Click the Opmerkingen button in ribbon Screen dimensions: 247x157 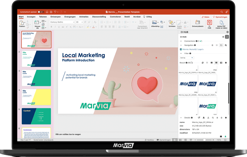[x=220, y=17]
